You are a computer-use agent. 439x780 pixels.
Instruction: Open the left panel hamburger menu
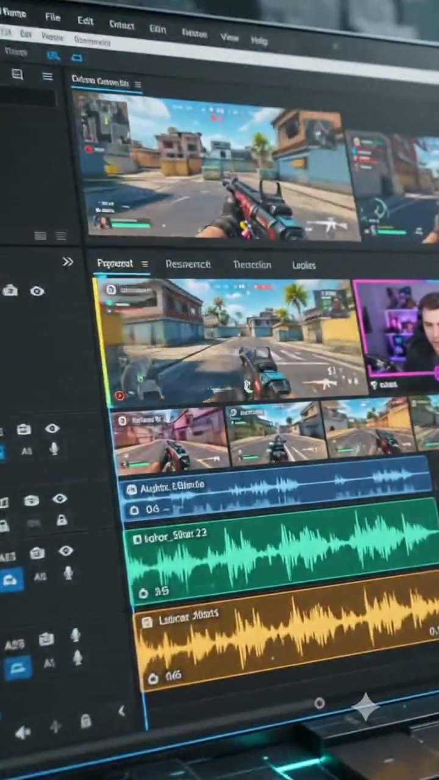[48, 76]
